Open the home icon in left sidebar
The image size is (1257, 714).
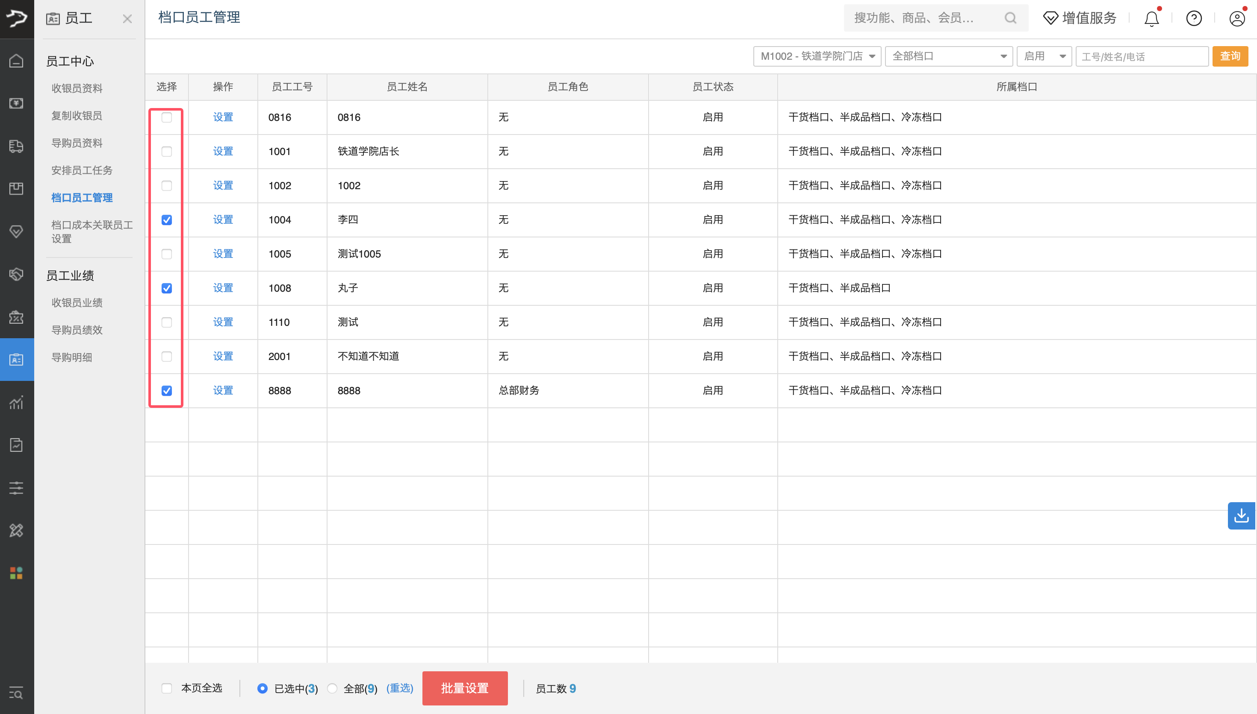click(x=16, y=61)
